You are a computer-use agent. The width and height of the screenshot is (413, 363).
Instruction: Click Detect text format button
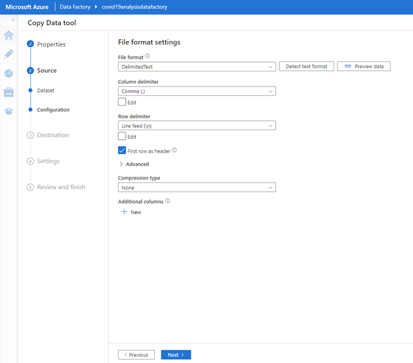click(x=306, y=66)
